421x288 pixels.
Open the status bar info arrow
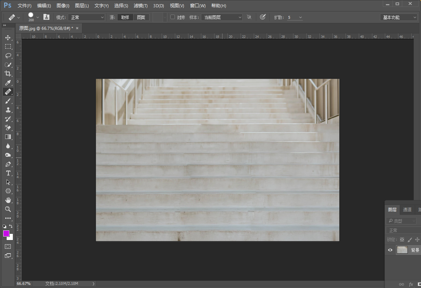click(x=93, y=284)
